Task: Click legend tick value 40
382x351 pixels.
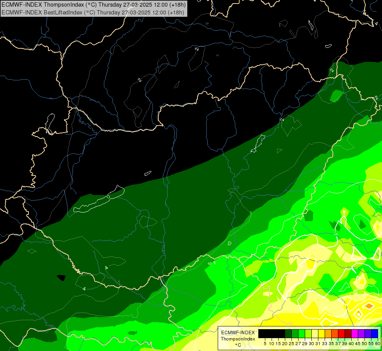Action: 352,344
